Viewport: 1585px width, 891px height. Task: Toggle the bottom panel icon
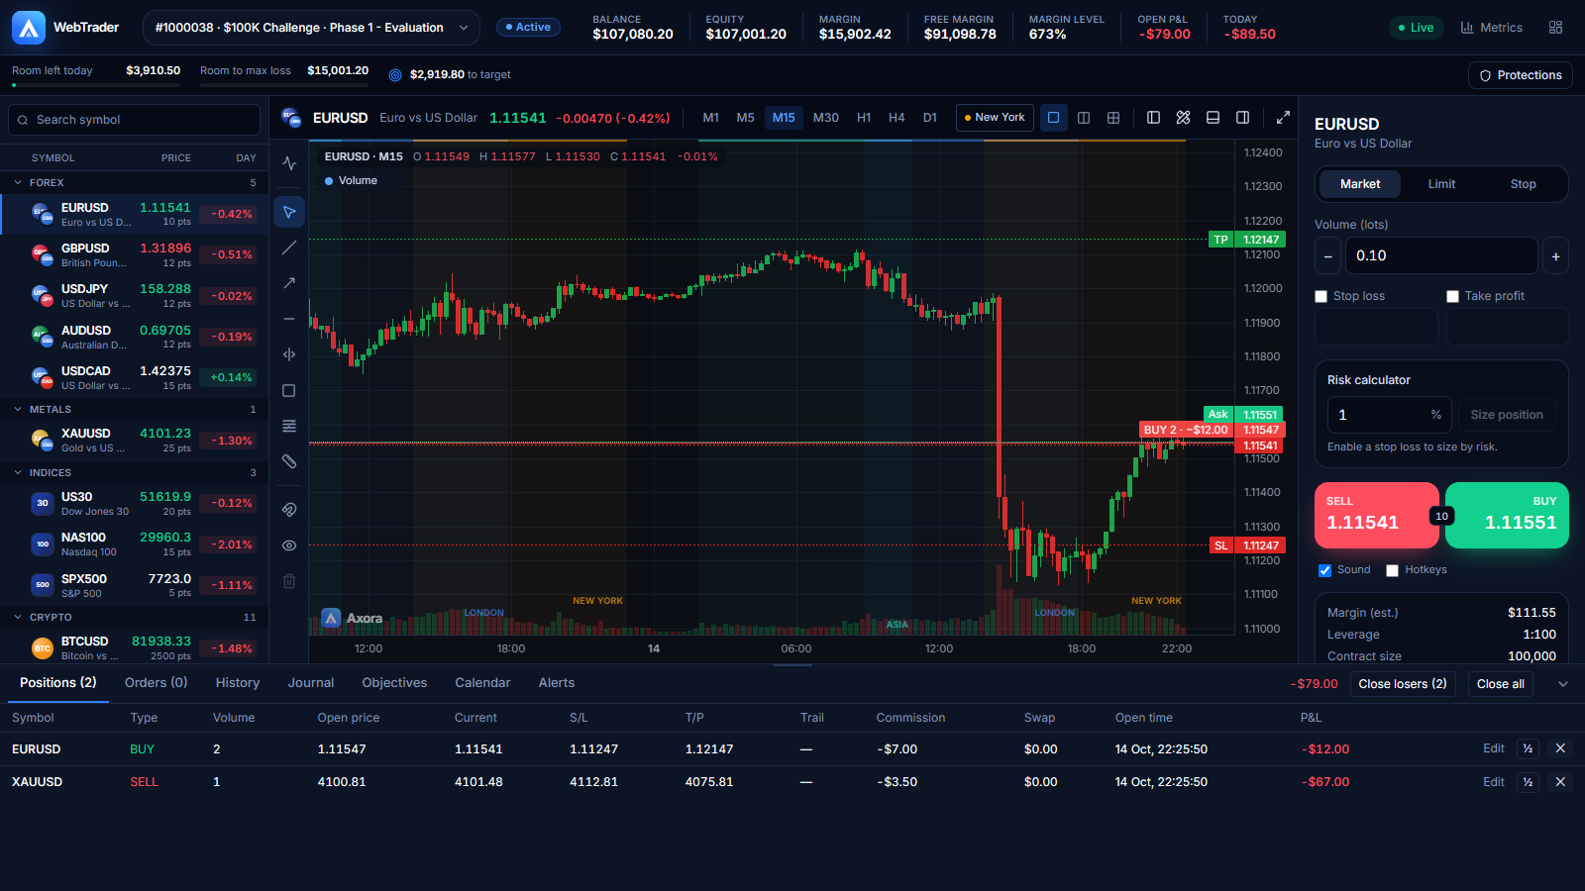[x=1213, y=118]
